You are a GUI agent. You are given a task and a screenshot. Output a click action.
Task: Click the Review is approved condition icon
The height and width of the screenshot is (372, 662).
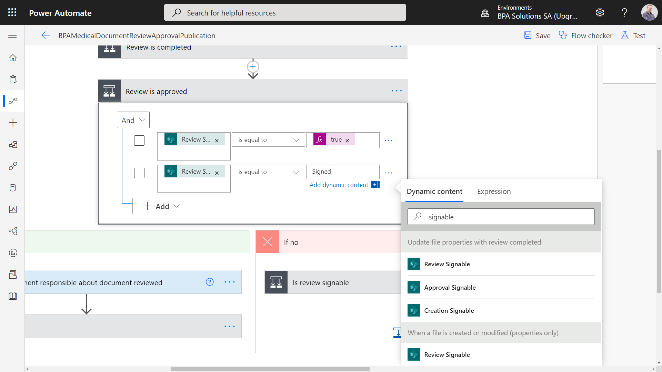coord(109,91)
